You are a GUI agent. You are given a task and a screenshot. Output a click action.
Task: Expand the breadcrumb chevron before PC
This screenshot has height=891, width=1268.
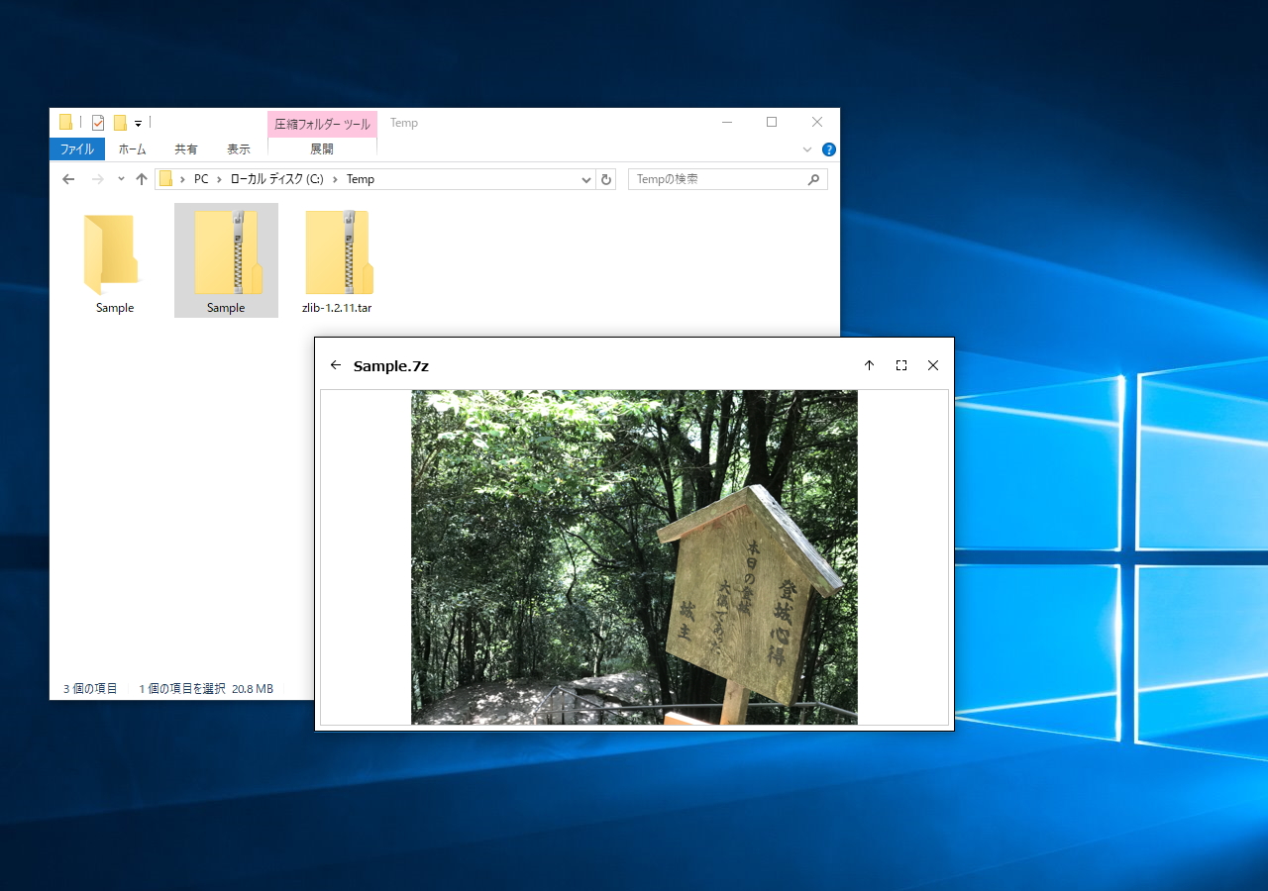tap(181, 179)
